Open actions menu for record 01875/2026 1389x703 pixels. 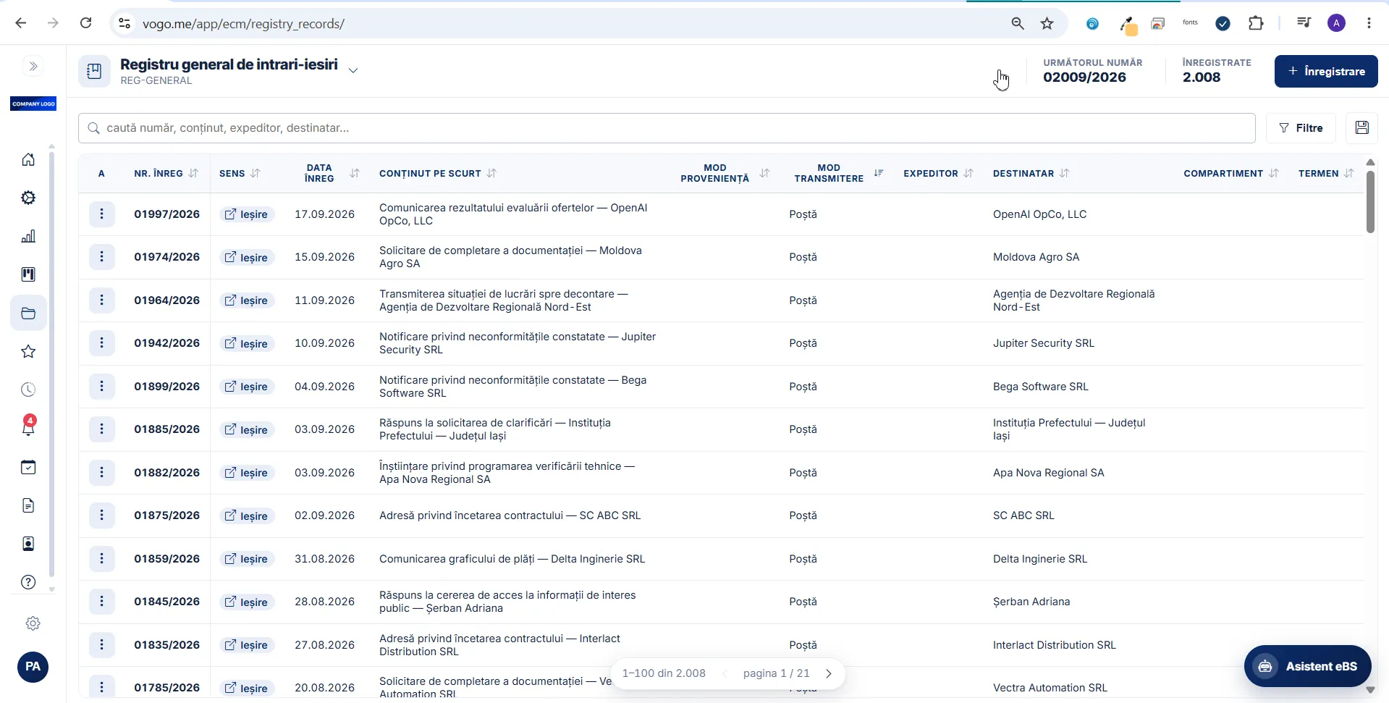click(x=102, y=515)
